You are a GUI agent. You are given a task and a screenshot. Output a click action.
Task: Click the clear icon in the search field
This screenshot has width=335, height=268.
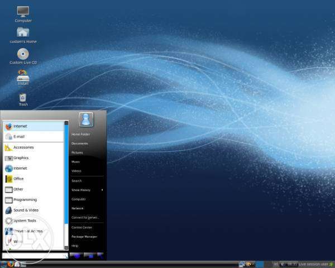click(65, 256)
